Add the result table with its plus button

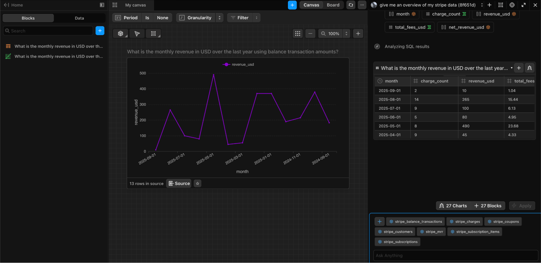pos(519,68)
